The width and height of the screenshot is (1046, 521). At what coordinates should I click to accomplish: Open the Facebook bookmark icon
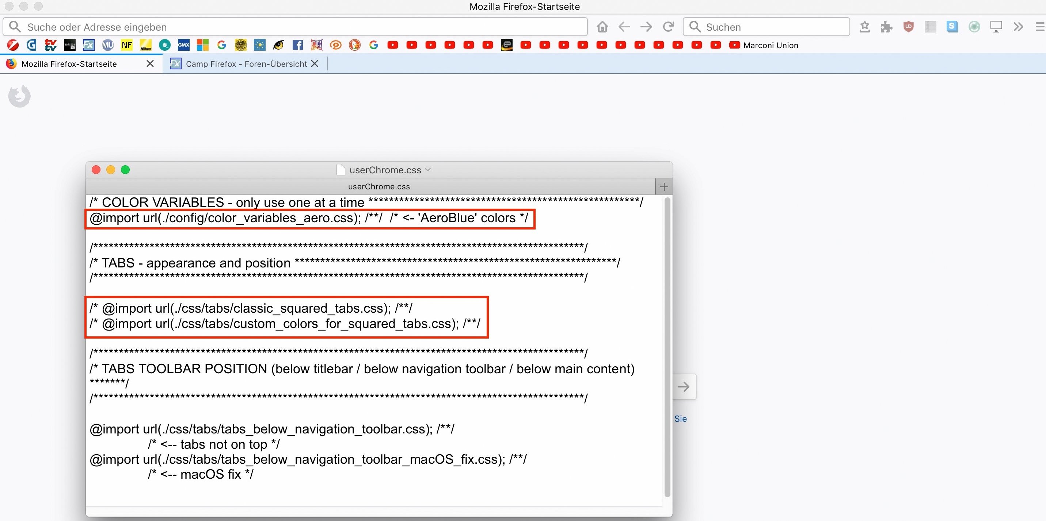pyautogui.click(x=298, y=45)
